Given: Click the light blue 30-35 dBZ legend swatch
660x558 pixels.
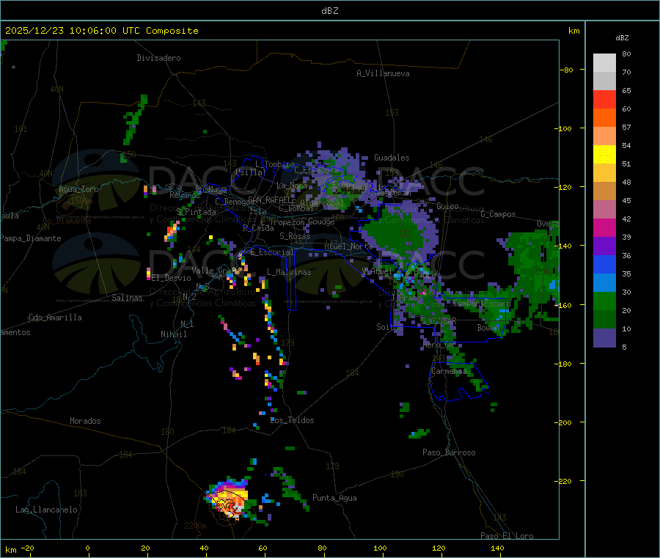Looking at the screenshot, I should [604, 283].
